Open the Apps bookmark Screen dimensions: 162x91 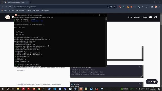click(4, 11)
